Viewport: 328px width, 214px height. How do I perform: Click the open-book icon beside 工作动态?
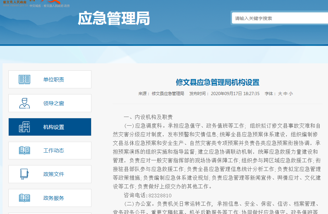click(24, 150)
